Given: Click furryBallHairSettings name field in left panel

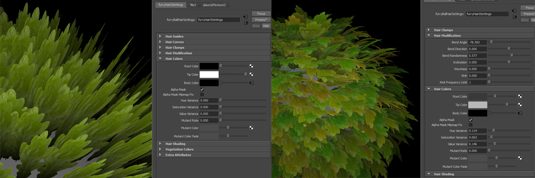Looking at the screenshot, I should coord(218,20).
